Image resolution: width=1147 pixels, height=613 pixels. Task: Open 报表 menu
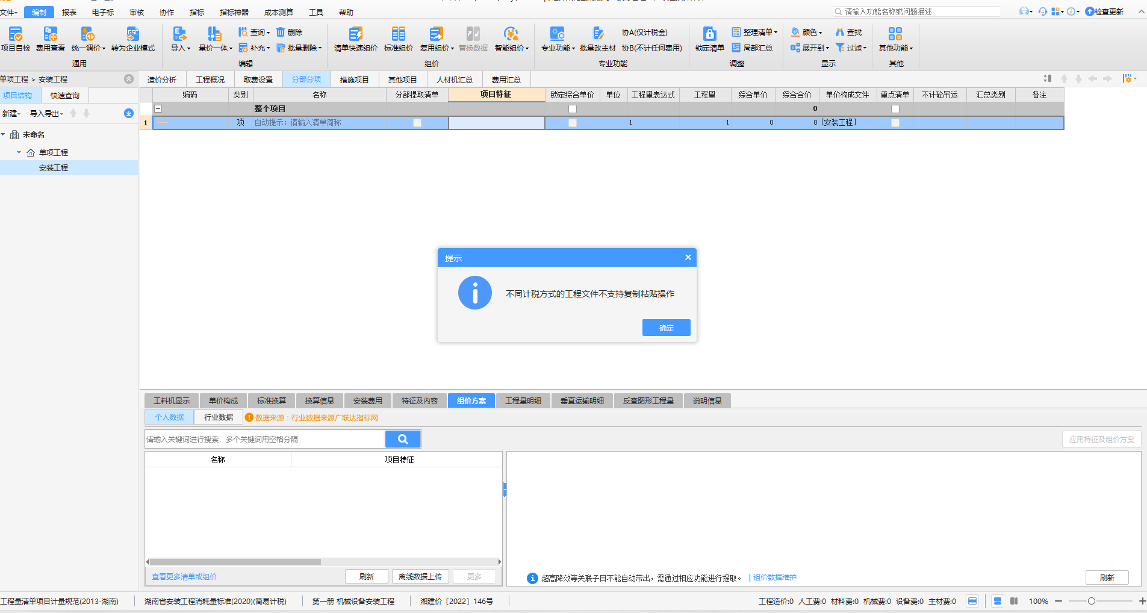click(69, 12)
